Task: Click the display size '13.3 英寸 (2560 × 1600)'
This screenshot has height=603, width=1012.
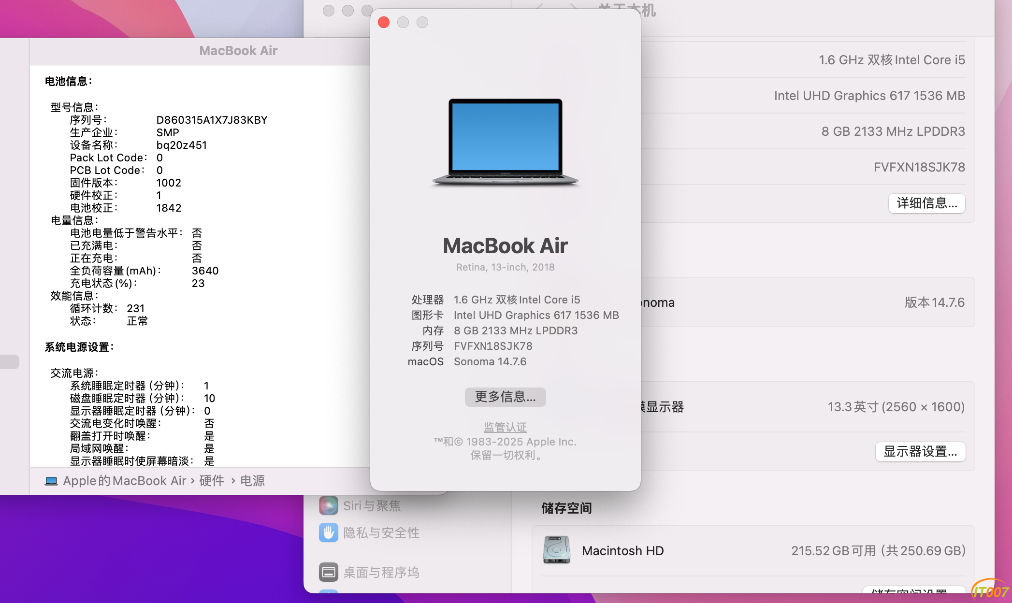Action: coord(896,407)
